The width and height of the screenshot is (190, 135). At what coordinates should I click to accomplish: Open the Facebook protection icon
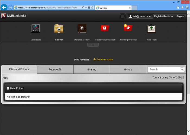[x=105, y=28]
